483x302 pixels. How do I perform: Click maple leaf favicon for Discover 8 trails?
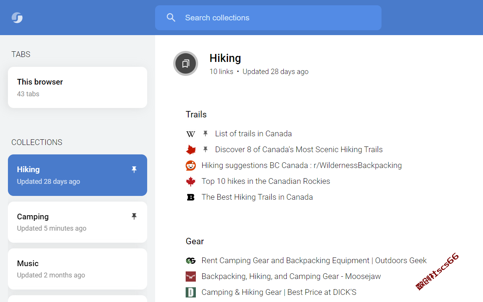(x=191, y=150)
